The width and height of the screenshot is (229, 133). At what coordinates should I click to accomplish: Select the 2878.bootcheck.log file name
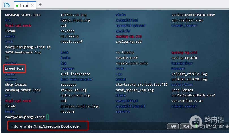23,52
